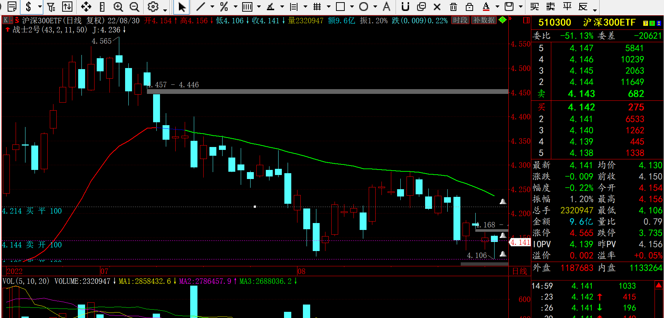Click the copy drawing objects icon
The image size is (664, 318).
coord(421,7)
